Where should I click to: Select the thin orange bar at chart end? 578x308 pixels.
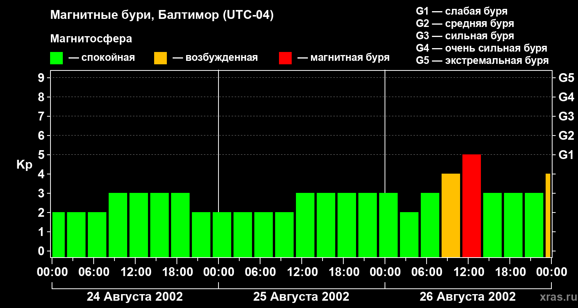(548, 216)
